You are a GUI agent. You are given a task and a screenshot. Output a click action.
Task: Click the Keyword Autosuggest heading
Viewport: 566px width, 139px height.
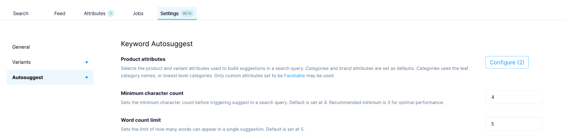coord(157,44)
